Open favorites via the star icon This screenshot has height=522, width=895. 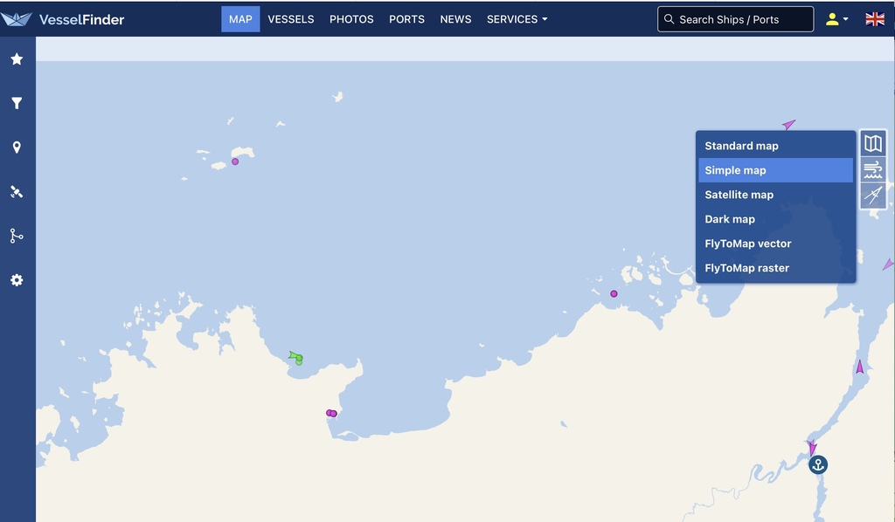coord(17,58)
